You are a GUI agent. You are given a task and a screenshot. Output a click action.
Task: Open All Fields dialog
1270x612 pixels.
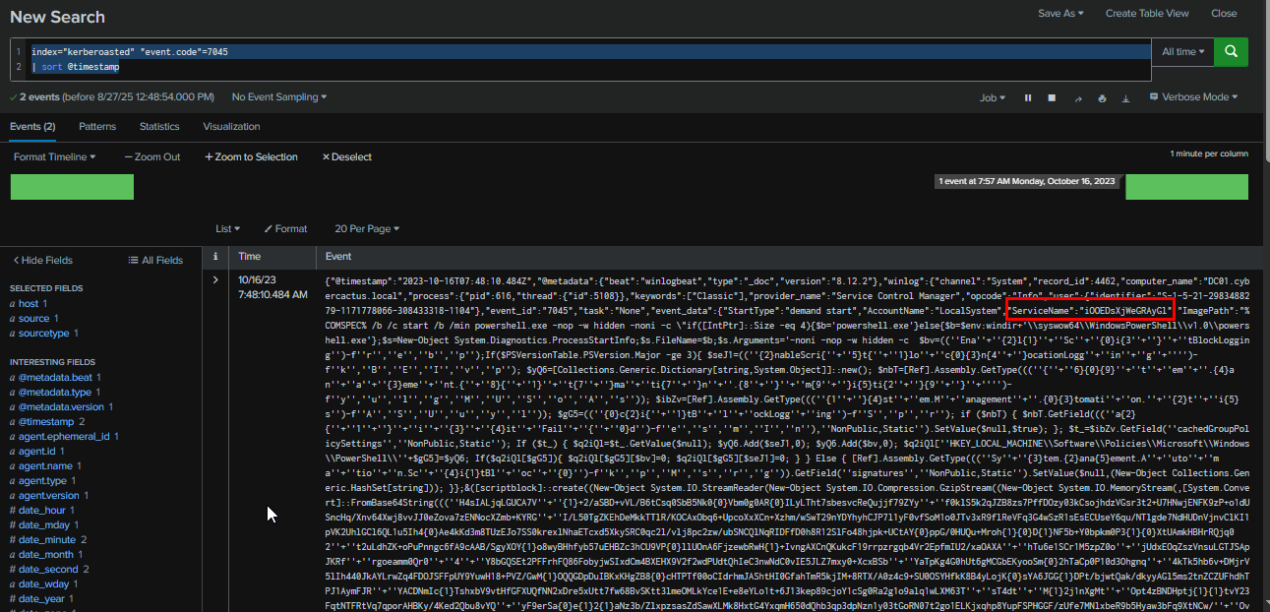[x=155, y=260]
